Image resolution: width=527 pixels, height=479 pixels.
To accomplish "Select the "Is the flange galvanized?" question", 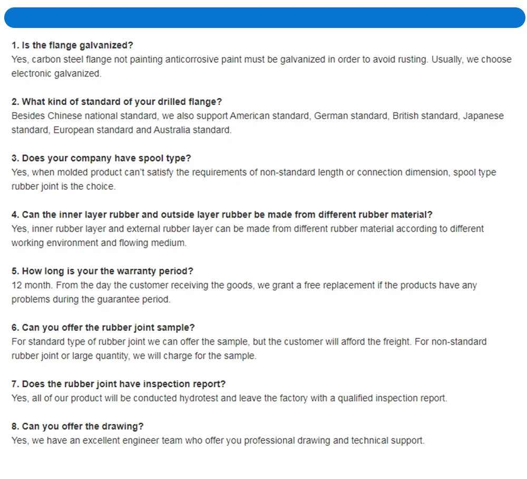I will pos(73,45).
